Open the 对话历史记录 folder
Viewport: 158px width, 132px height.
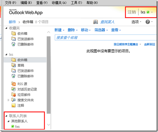(27, 89)
